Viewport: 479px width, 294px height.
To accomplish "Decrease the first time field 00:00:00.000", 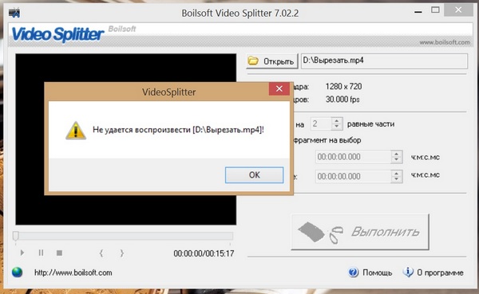I will [397, 160].
